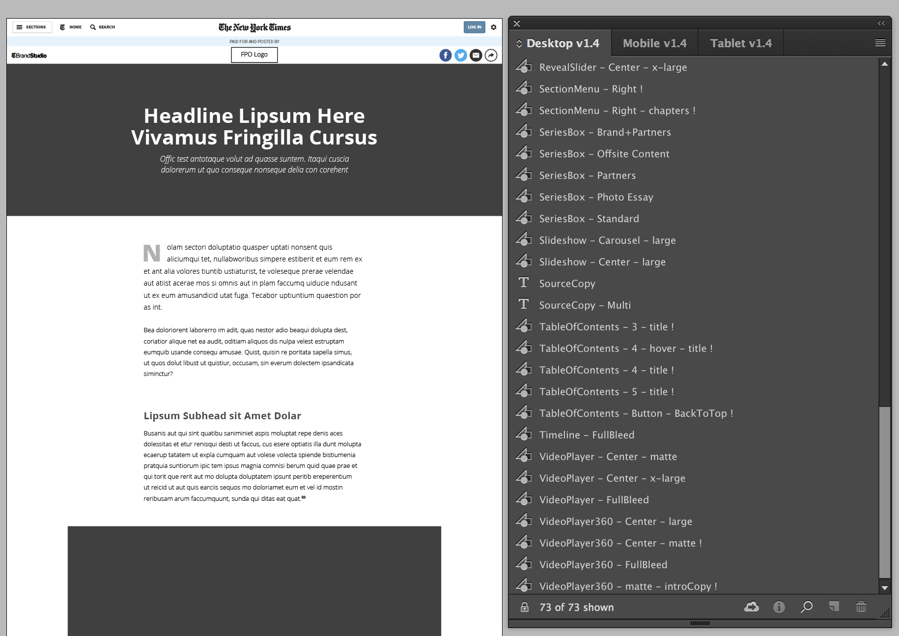Screen dimensions: 899x636
Task: Share via Twitter icon on article page
Action: (x=461, y=56)
